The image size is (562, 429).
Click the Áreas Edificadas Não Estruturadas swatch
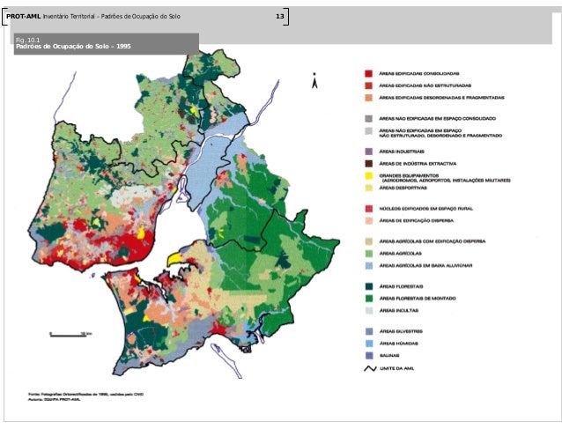pos(368,85)
